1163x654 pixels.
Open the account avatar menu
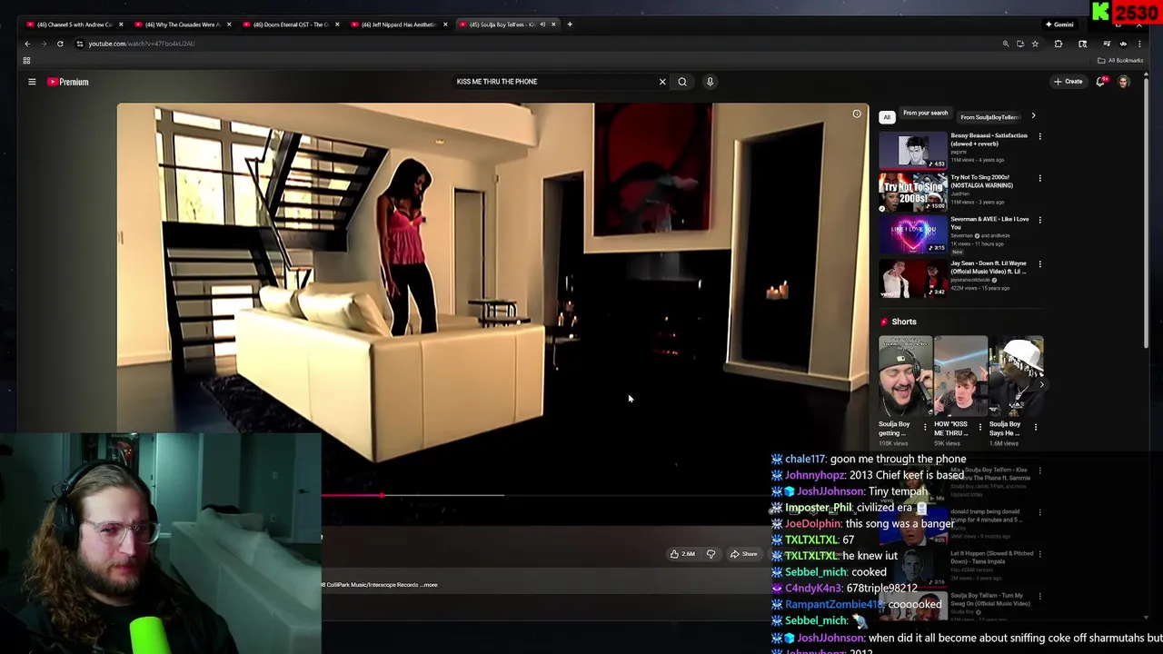click(1124, 82)
